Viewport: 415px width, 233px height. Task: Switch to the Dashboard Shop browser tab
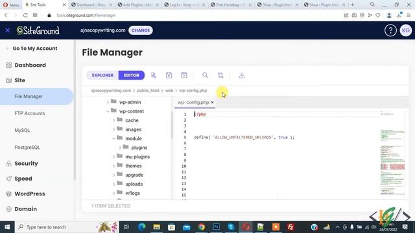coord(92,5)
